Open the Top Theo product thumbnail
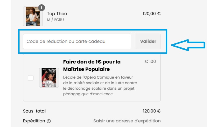The height and width of the screenshot is (127, 207). click(x=33, y=16)
